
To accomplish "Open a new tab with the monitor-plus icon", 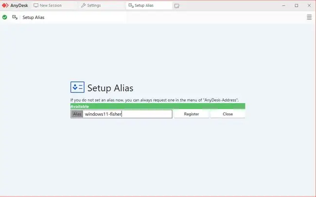I will tap(177, 6).
